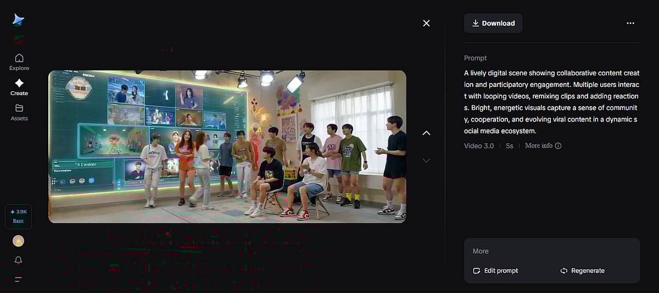Open the Assets folder
Image resolution: width=659 pixels, height=293 pixels.
tap(19, 112)
